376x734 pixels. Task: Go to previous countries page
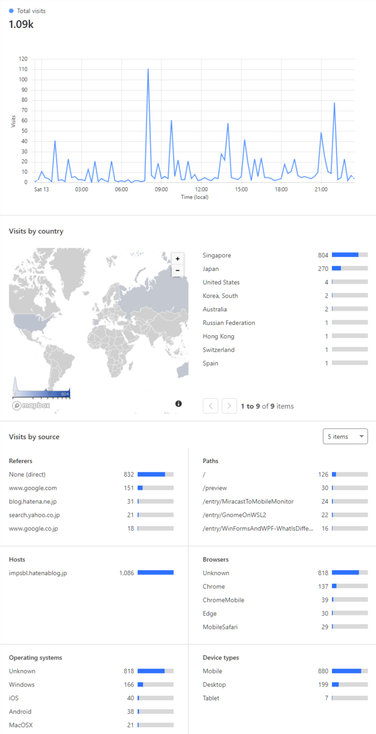tap(210, 406)
